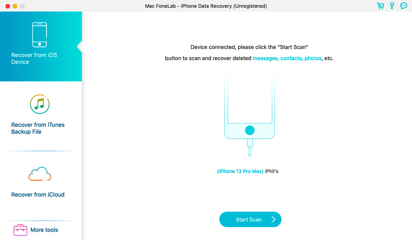This screenshot has width=412, height=240.
Task: Select Recover from iTunes Backup File label
Action: tap(38, 128)
